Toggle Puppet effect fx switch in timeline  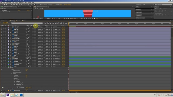(x=1, y=69)
